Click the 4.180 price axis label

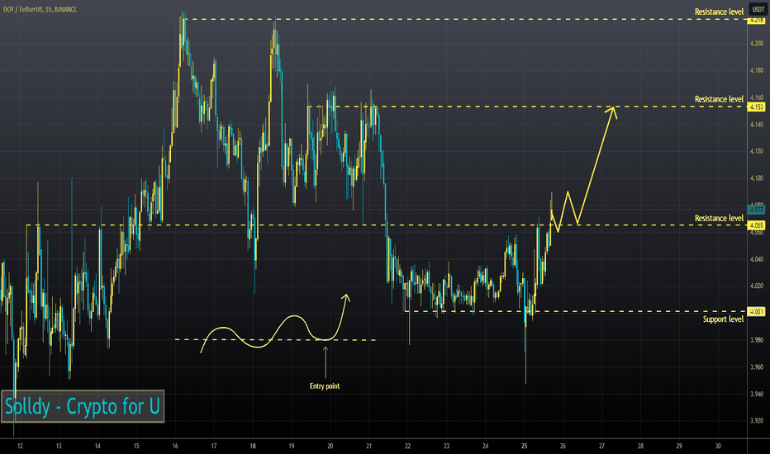click(756, 71)
